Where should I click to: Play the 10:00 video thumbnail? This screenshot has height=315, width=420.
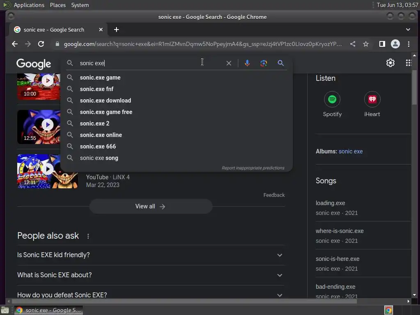point(39,86)
